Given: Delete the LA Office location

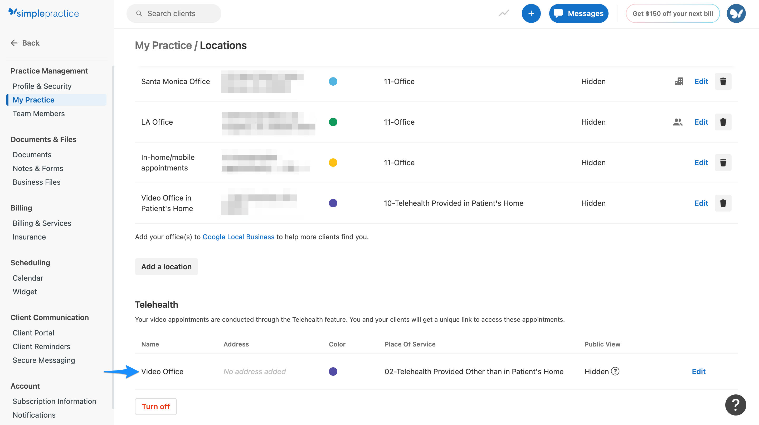Looking at the screenshot, I should click(723, 122).
